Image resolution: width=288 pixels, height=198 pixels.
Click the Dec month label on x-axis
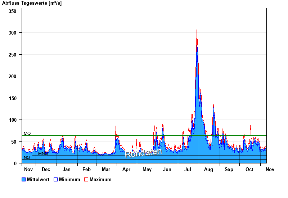46,169
